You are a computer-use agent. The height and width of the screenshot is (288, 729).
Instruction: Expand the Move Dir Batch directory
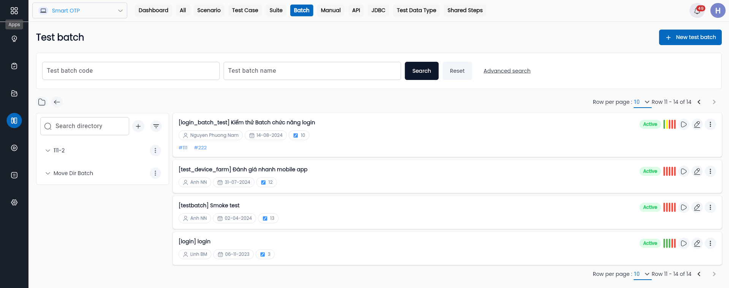(48, 173)
